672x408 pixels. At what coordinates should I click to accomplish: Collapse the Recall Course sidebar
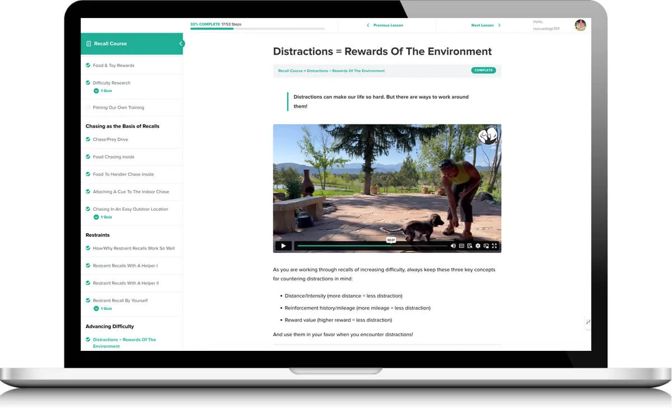pos(180,43)
